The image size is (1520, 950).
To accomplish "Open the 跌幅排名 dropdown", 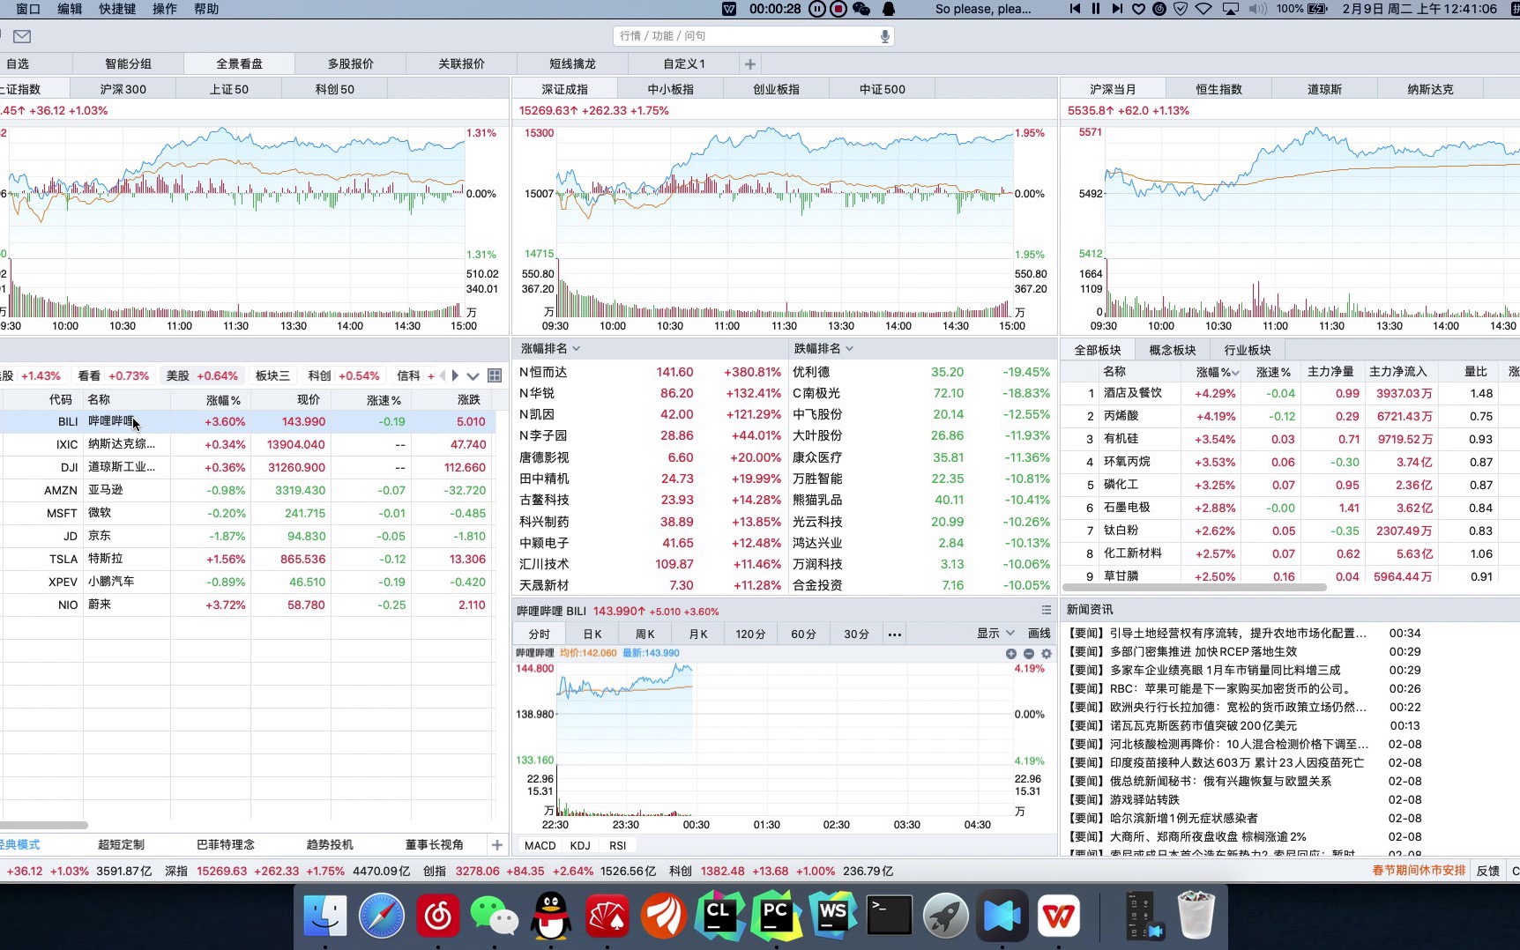I will point(823,348).
